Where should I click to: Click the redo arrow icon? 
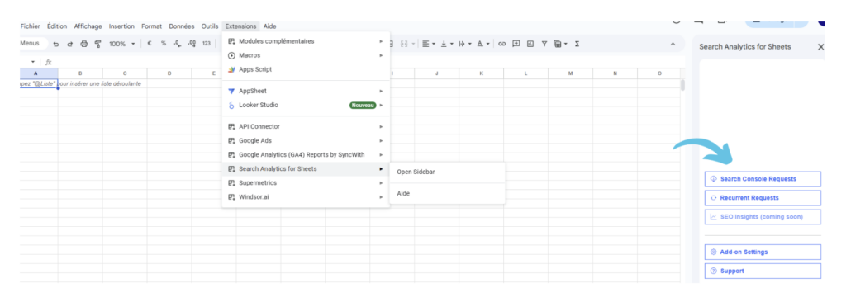[x=69, y=44]
